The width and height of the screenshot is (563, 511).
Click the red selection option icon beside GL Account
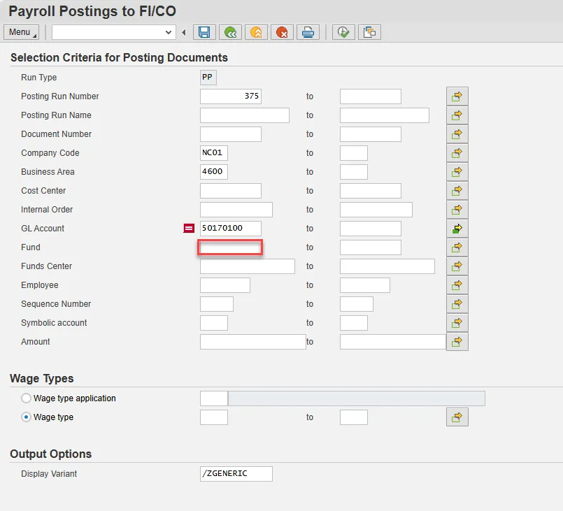tap(189, 229)
